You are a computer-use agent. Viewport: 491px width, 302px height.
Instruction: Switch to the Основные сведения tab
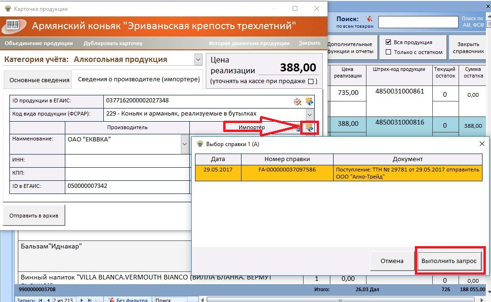tap(39, 80)
